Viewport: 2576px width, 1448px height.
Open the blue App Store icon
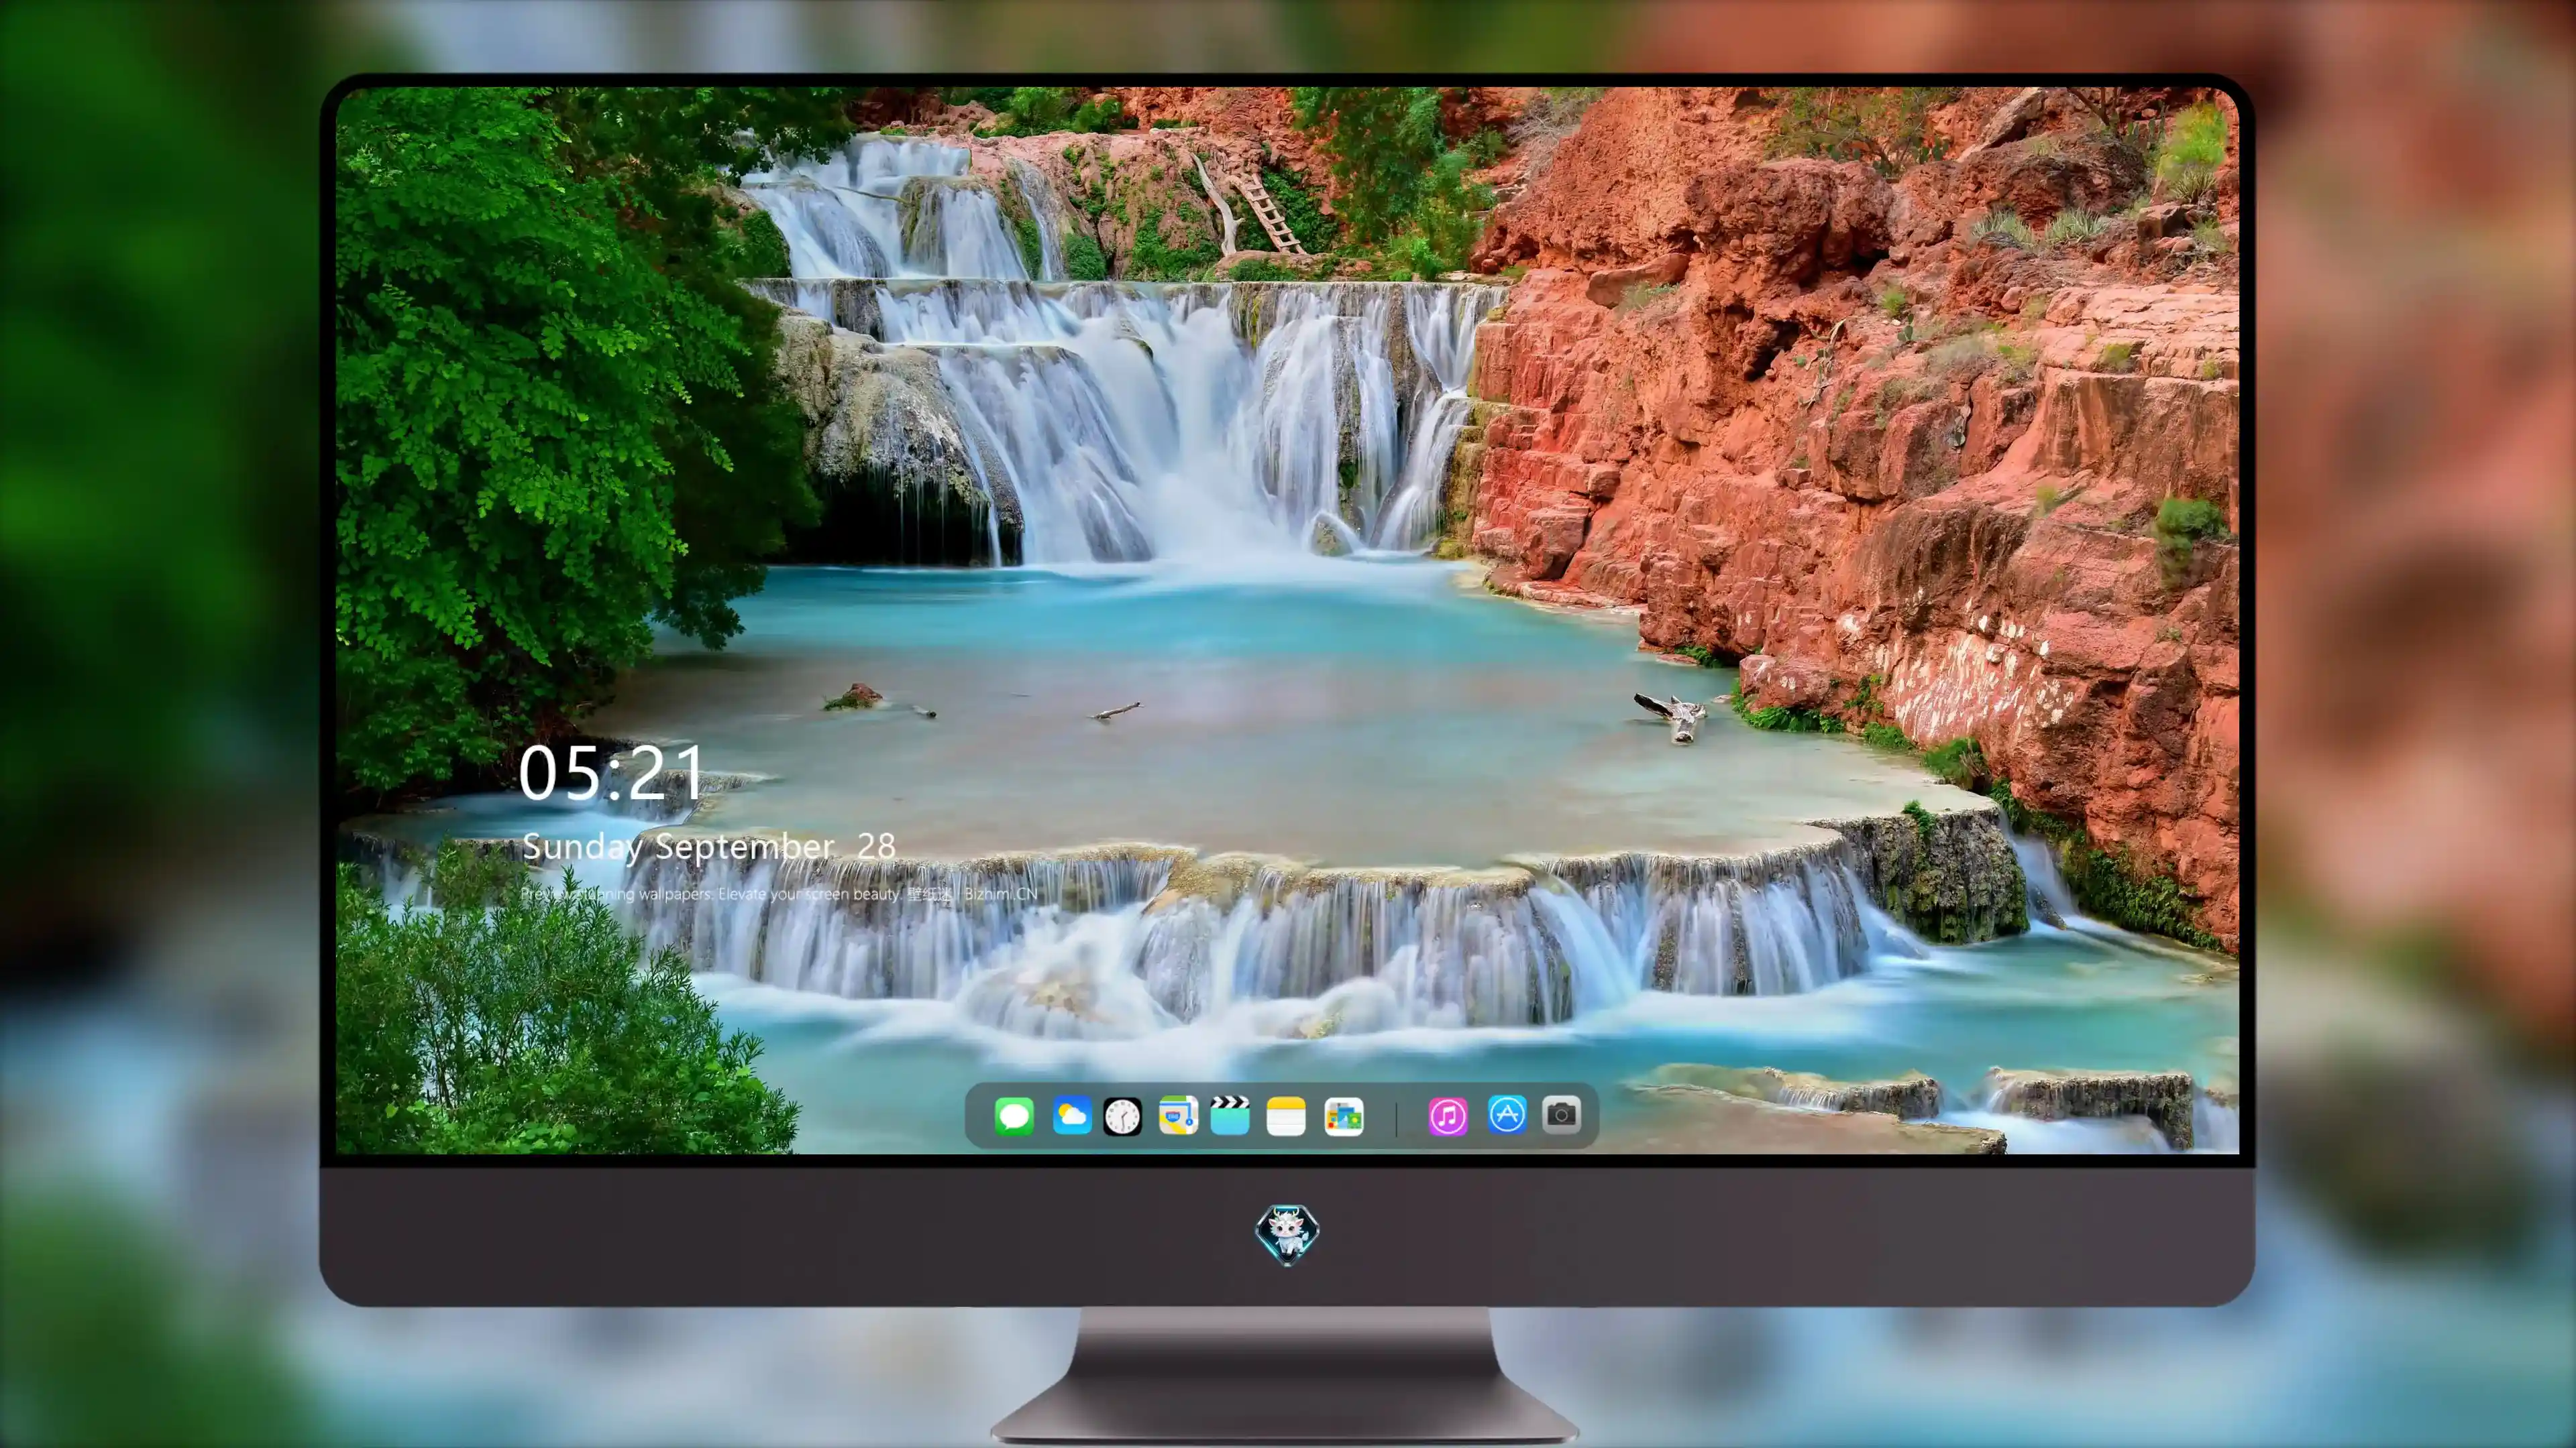click(x=1507, y=1114)
